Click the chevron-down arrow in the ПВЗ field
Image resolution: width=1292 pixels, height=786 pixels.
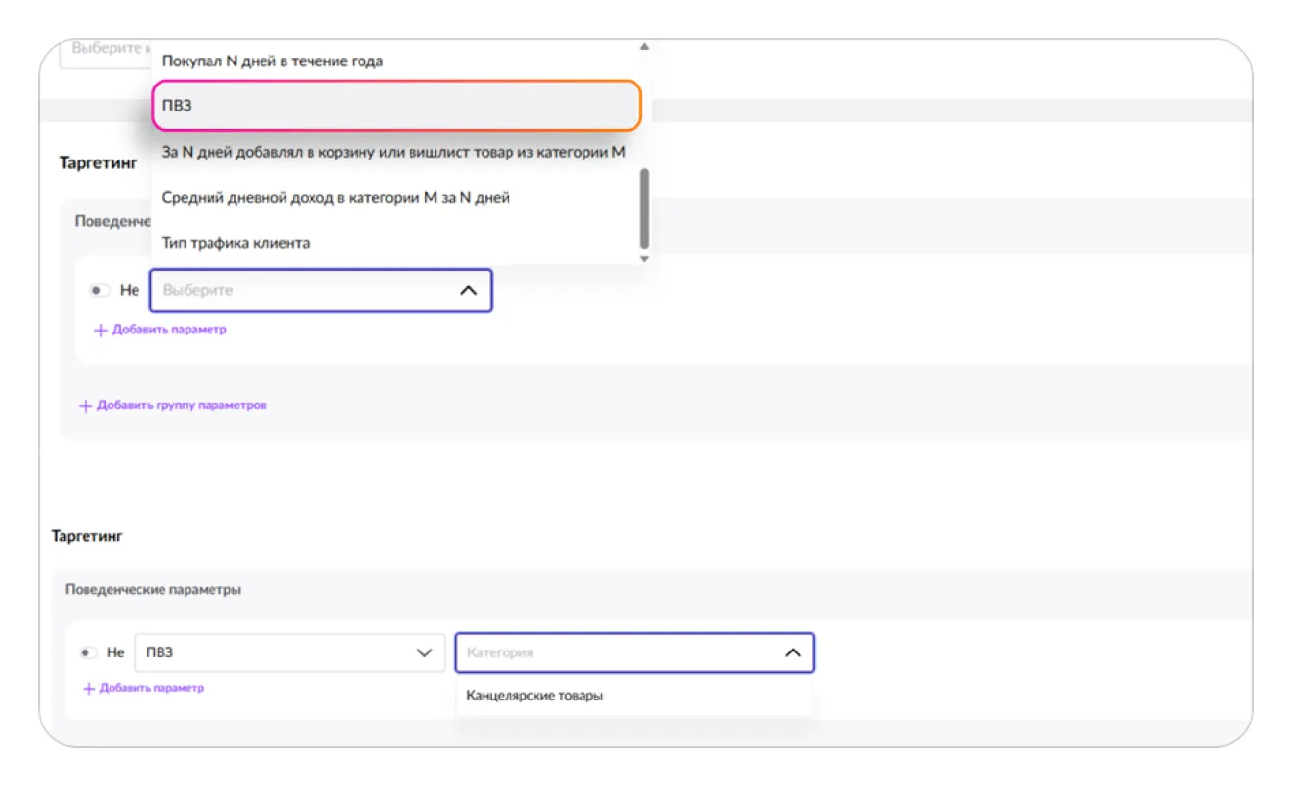pos(424,652)
